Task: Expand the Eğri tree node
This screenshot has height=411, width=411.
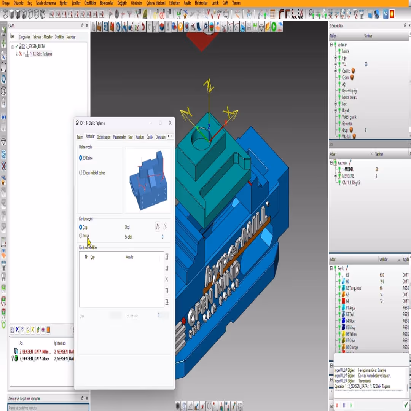Action: tap(336, 57)
